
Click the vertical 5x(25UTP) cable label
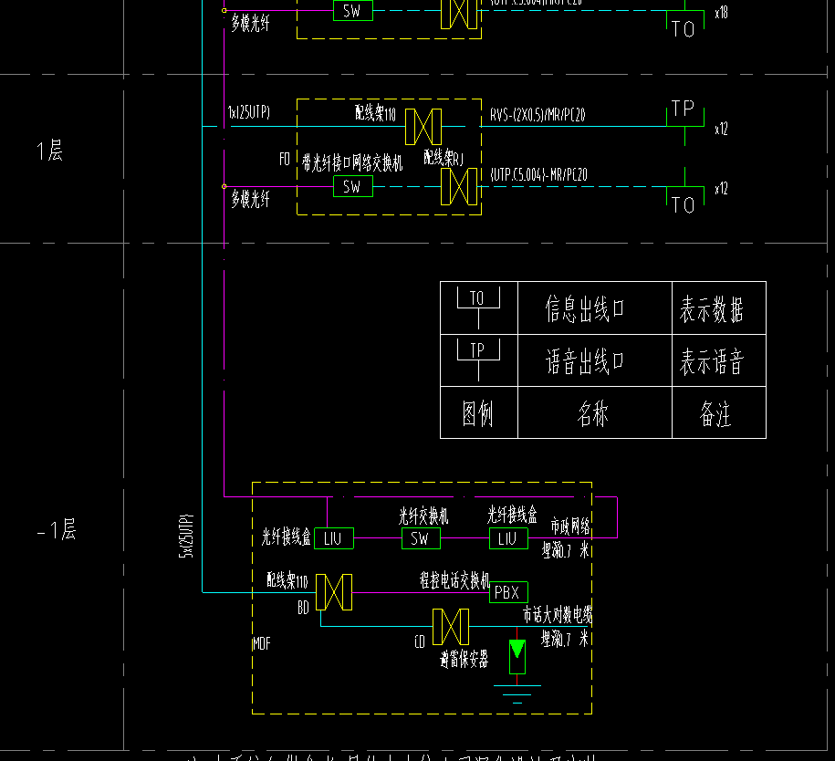pyautogui.click(x=186, y=536)
